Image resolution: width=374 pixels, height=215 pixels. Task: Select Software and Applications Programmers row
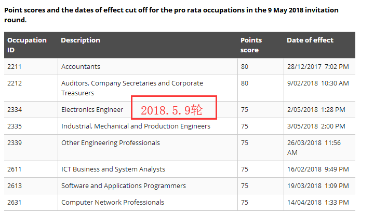click(123, 186)
